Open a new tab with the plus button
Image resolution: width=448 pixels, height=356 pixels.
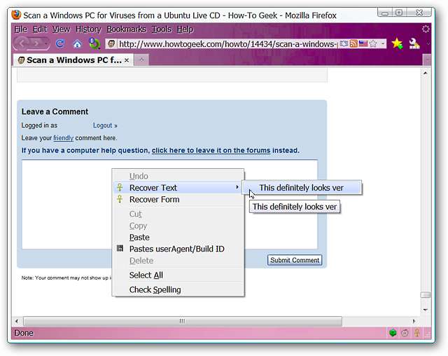point(141,60)
